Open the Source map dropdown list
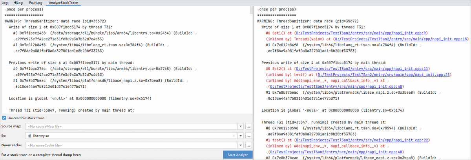The width and height of the screenshot is (471, 160). [x=240, y=126]
